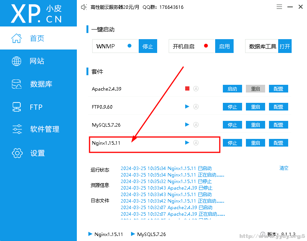Open the 首页 home page
307x241 pixels.
(38, 38)
